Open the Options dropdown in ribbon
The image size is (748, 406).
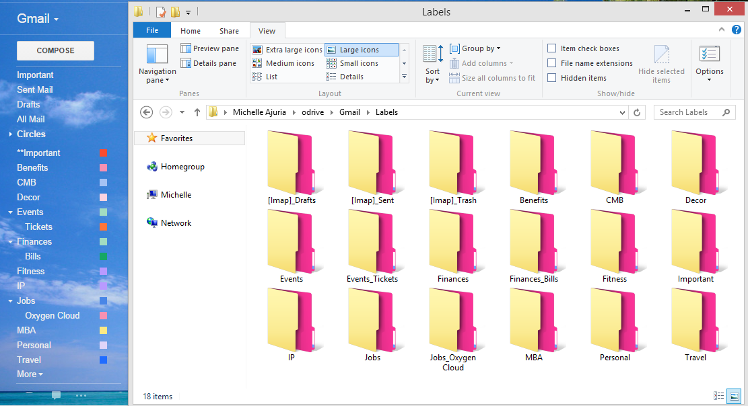[x=710, y=64]
